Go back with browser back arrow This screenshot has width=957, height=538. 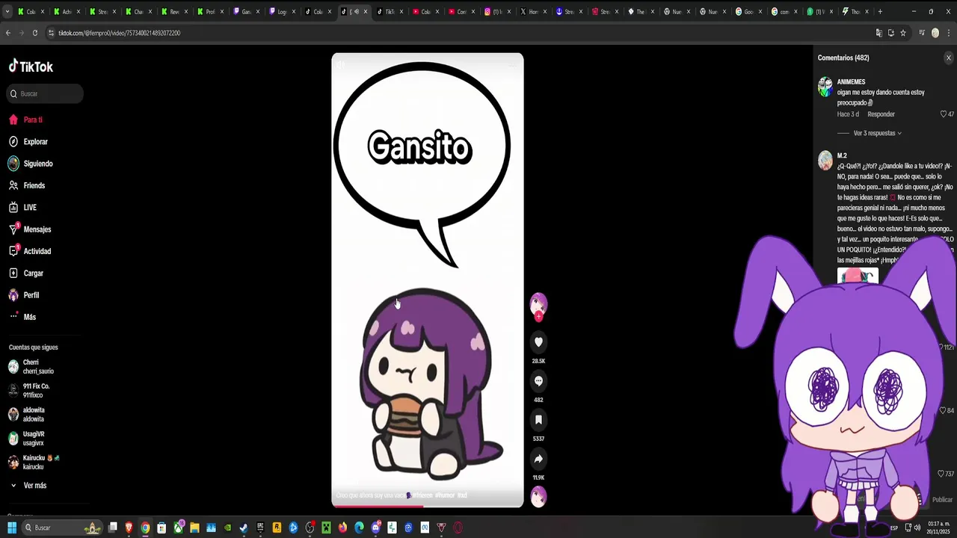tap(8, 33)
